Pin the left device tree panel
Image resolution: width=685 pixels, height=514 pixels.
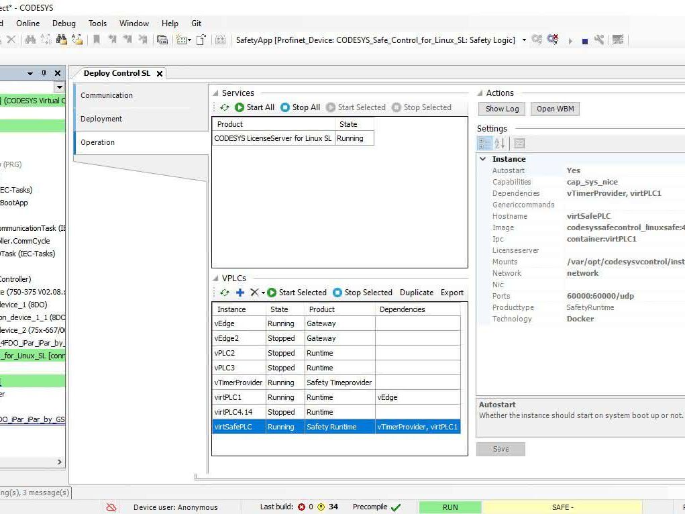44,73
